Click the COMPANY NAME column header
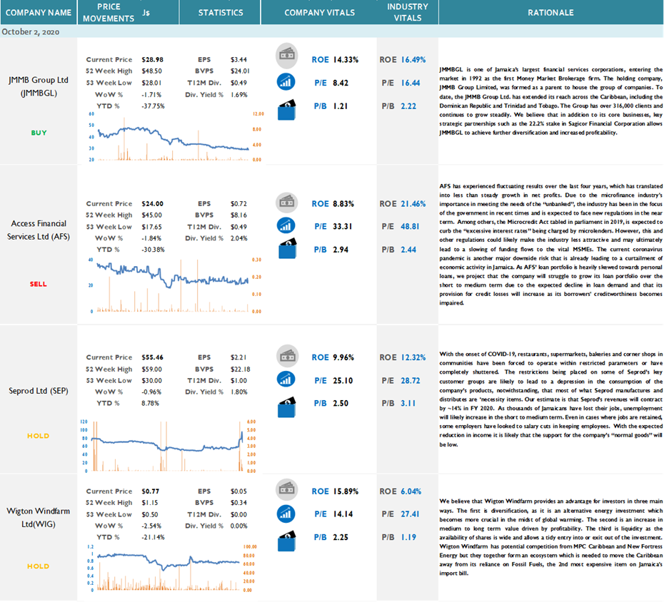The width and height of the screenshot is (664, 602). tap(39, 13)
